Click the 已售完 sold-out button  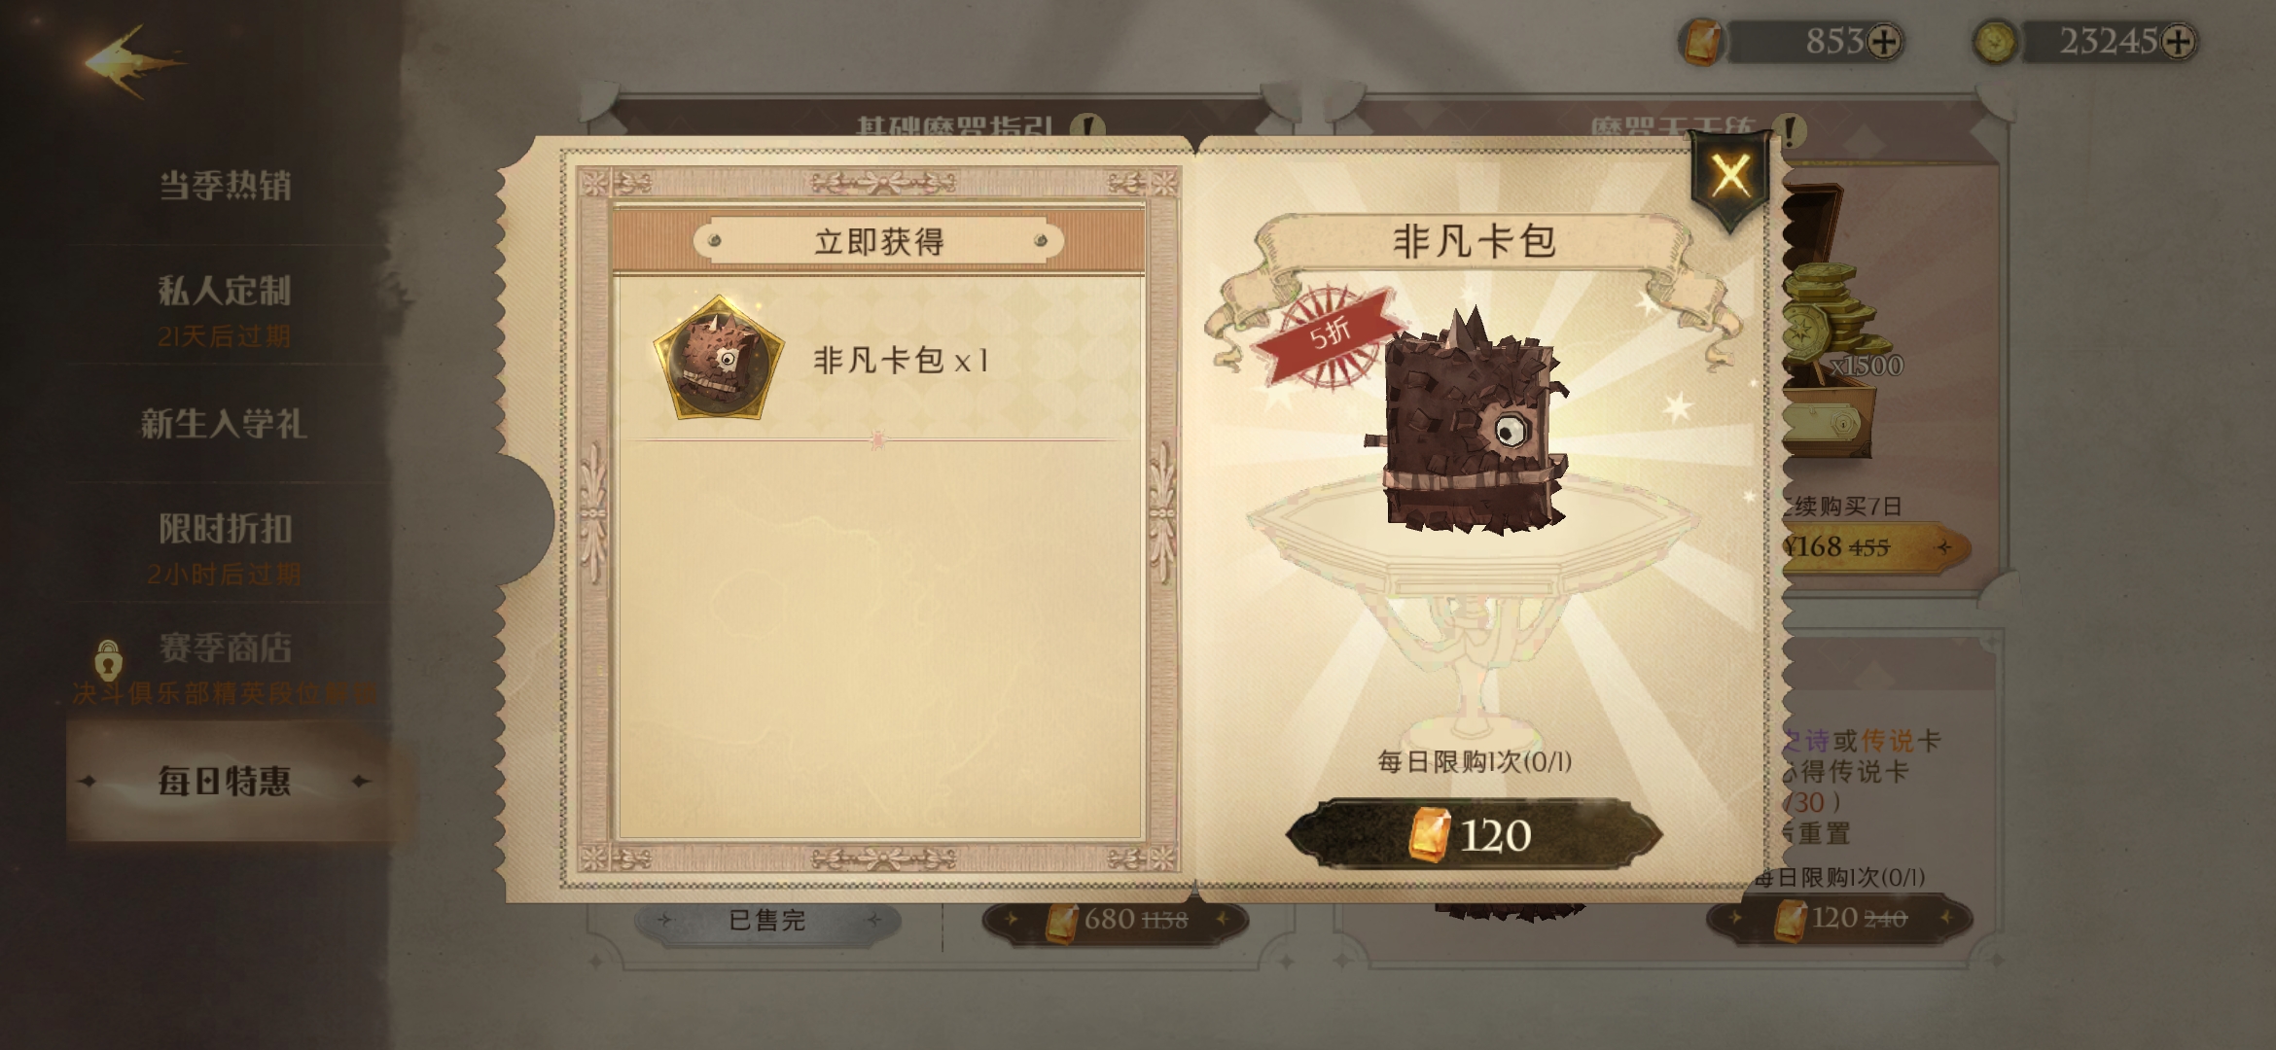tap(767, 920)
